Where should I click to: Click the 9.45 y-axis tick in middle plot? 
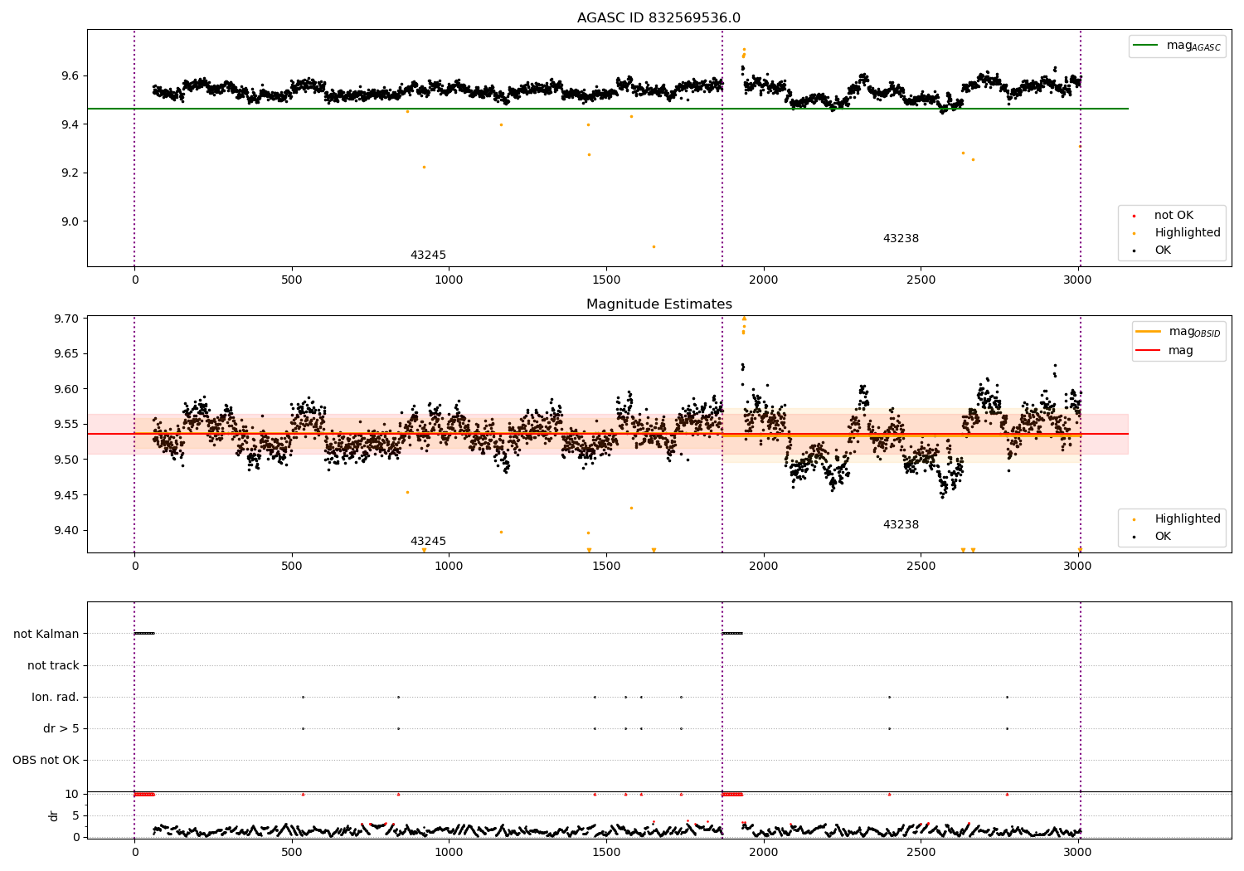tap(65, 495)
